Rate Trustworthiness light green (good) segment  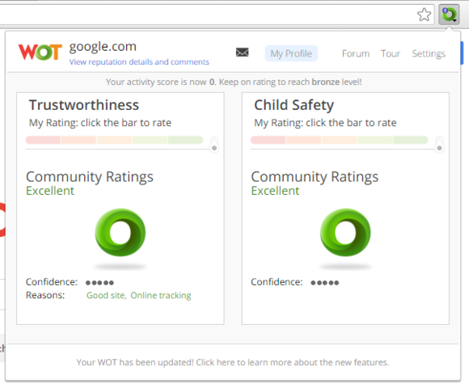(150, 140)
